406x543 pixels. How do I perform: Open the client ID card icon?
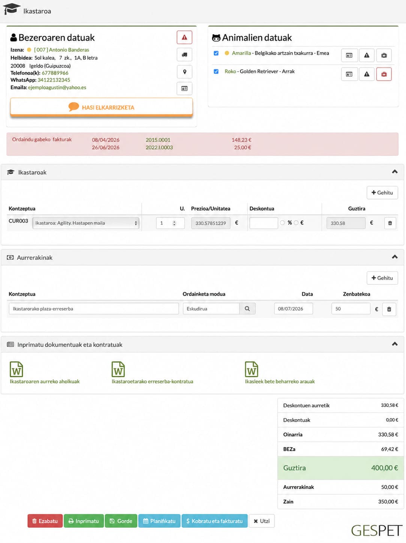pos(184,89)
